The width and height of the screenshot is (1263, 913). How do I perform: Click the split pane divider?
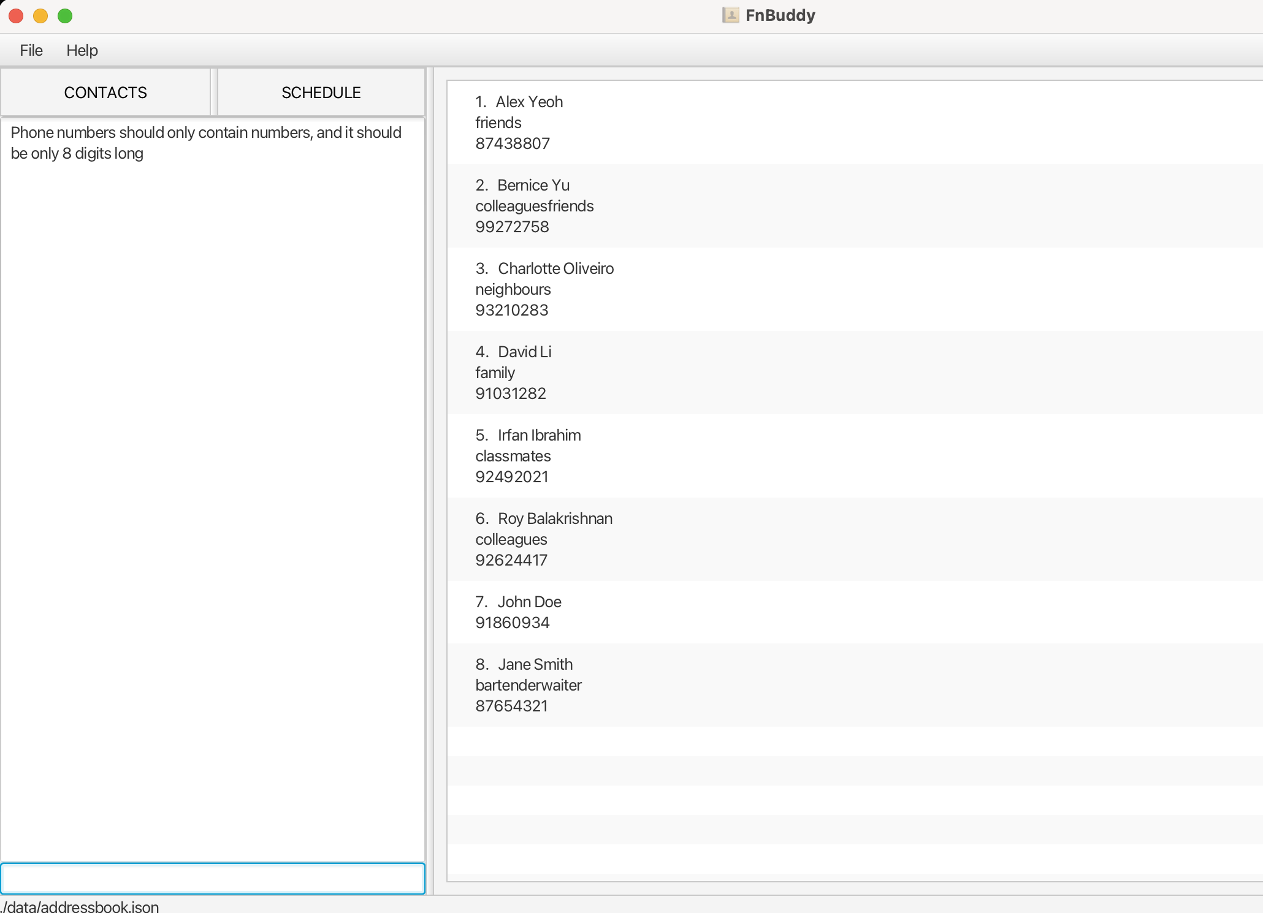430,481
